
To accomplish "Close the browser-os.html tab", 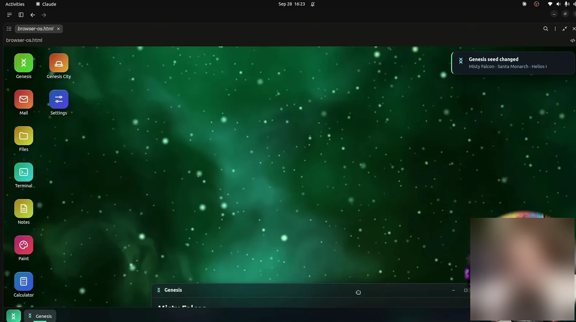I will [x=58, y=29].
